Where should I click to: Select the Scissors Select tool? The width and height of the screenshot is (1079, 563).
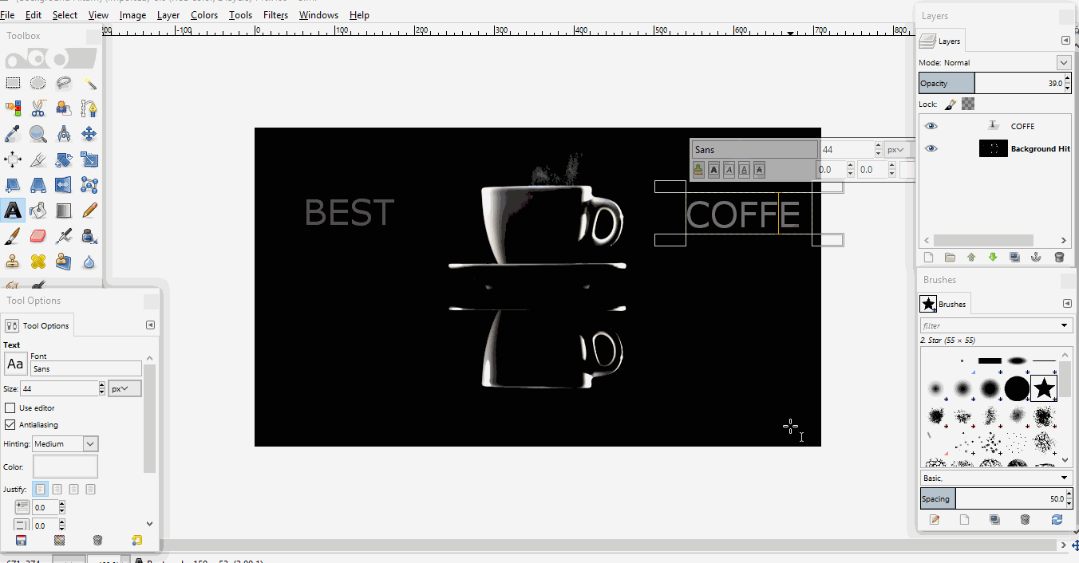(x=38, y=108)
